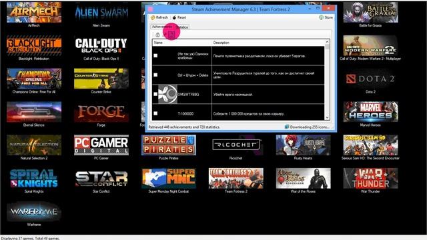This screenshot has height=240, width=427.
Task: Select Serious Sam HD Second Encounter logo
Action: pyautogui.click(x=370, y=145)
